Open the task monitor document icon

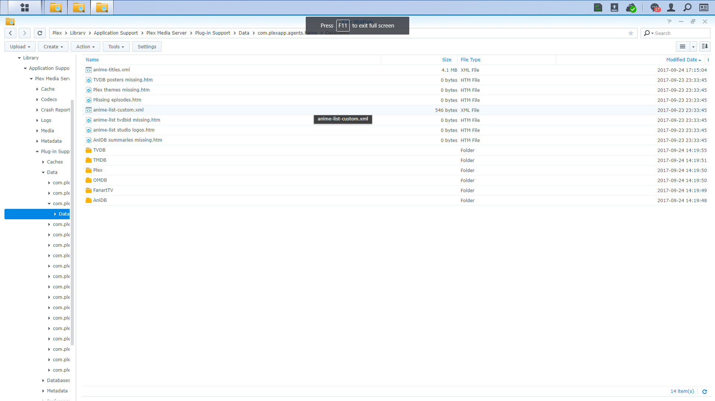598,7
